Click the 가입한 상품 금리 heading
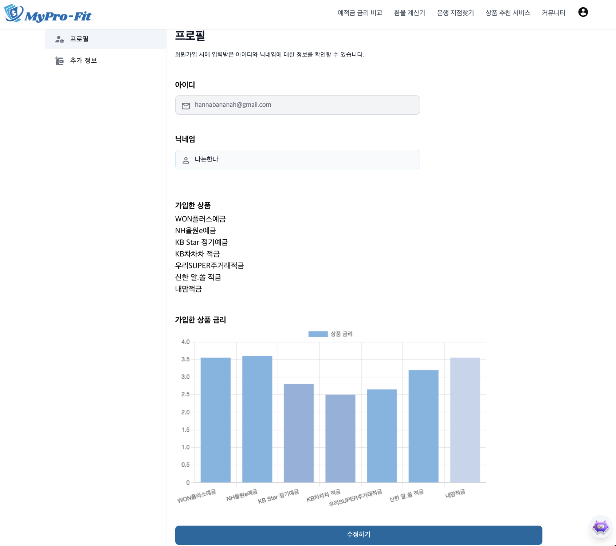Viewport: 616px width, 546px height. coord(200,320)
